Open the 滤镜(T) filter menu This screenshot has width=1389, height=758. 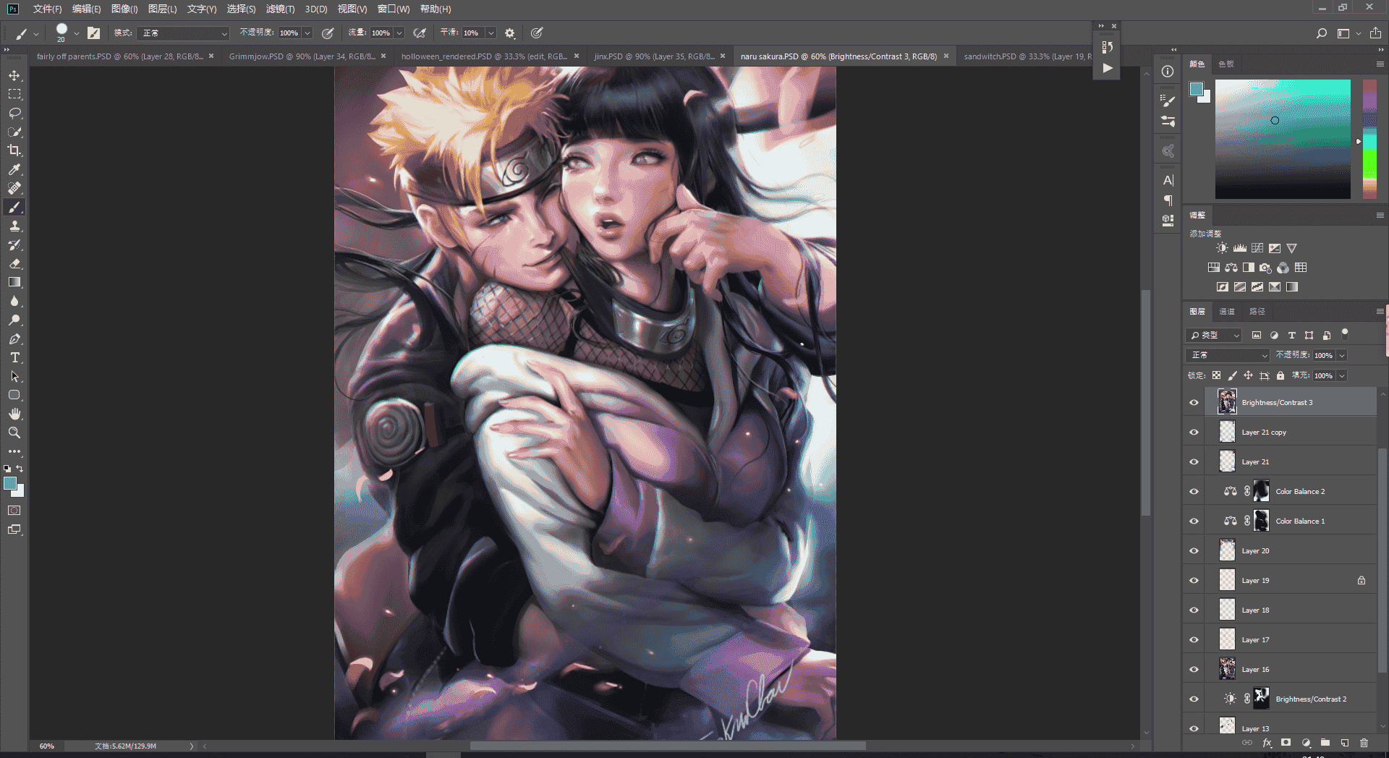[280, 9]
